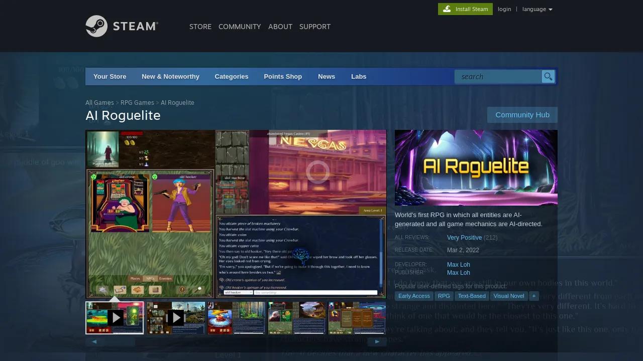Follow the RPG Games breadcrumb
The image size is (643, 361).
point(137,103)
